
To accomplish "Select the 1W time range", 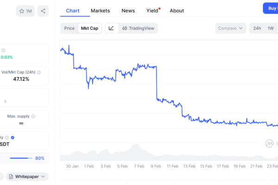I will tap(271, 28).
